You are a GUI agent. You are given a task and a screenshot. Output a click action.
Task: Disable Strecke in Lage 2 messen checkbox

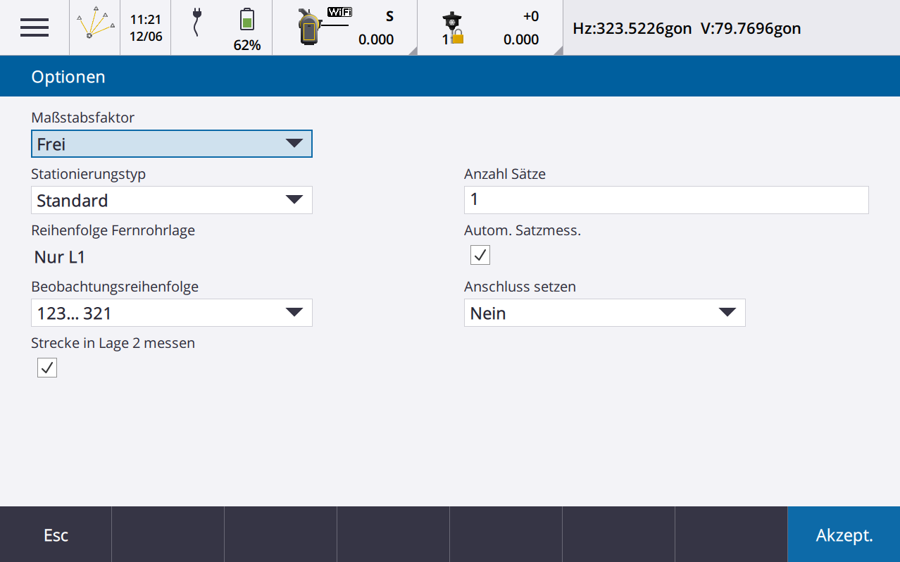47,368
